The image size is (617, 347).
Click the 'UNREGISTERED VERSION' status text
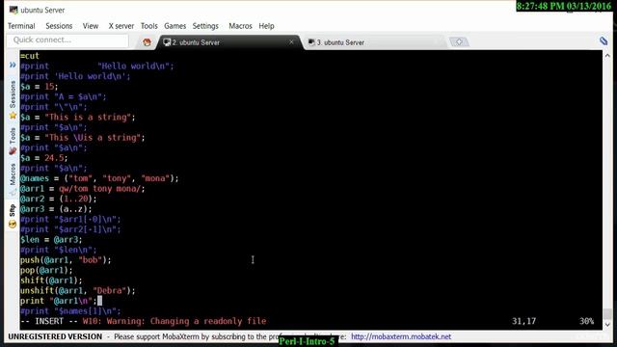(55, 336)
